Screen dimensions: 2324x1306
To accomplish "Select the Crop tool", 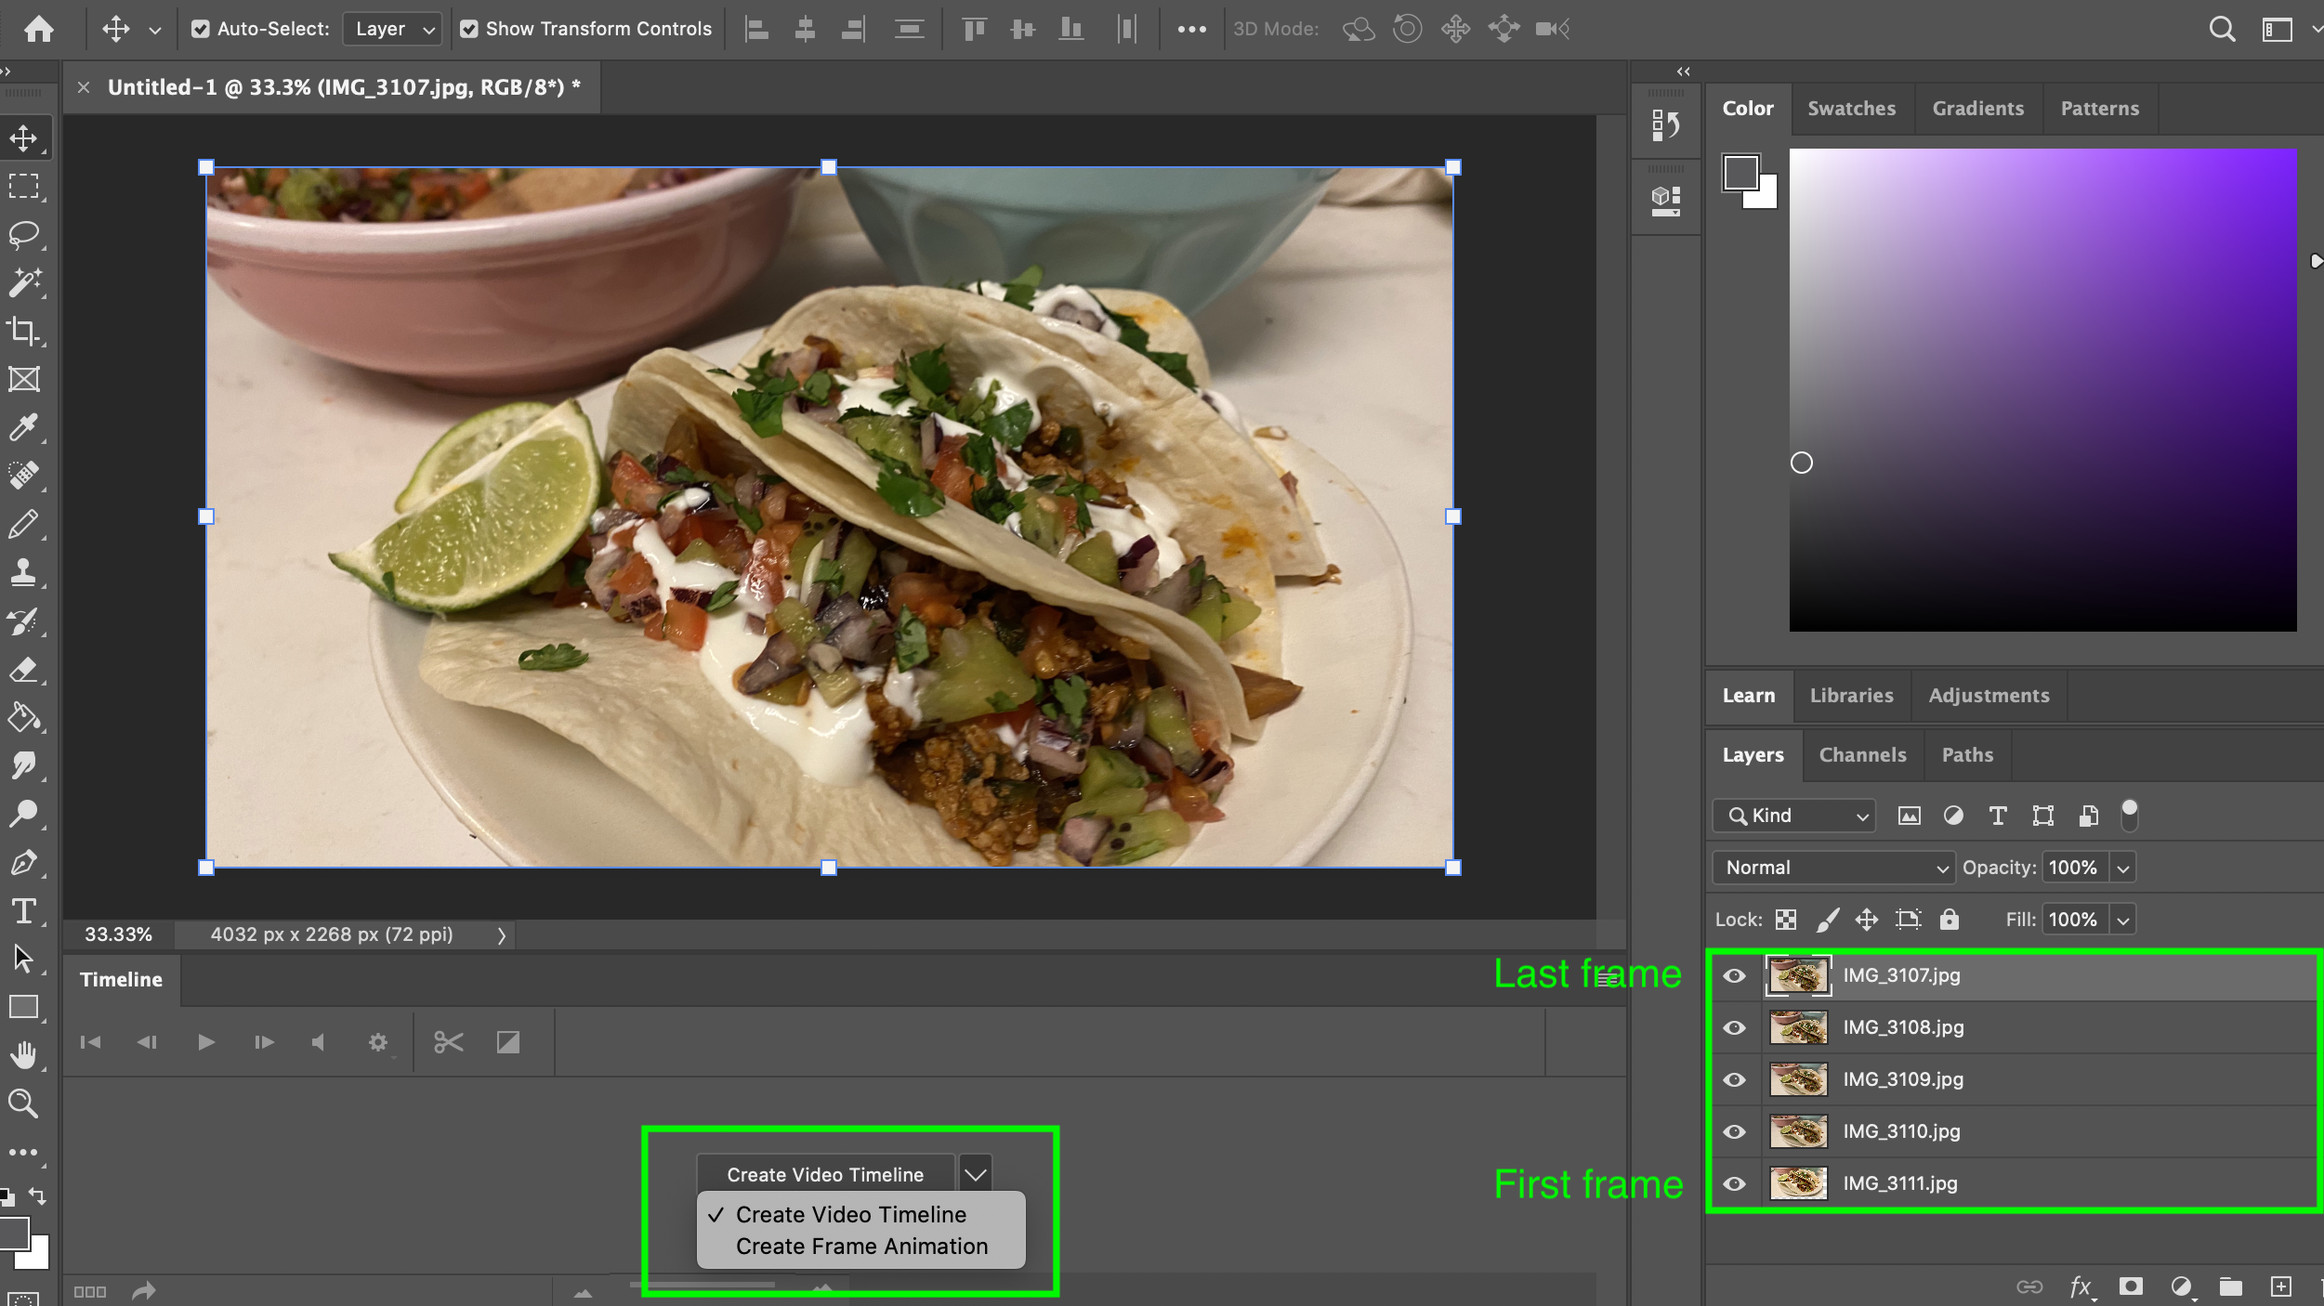I will [x=25, y=332].
